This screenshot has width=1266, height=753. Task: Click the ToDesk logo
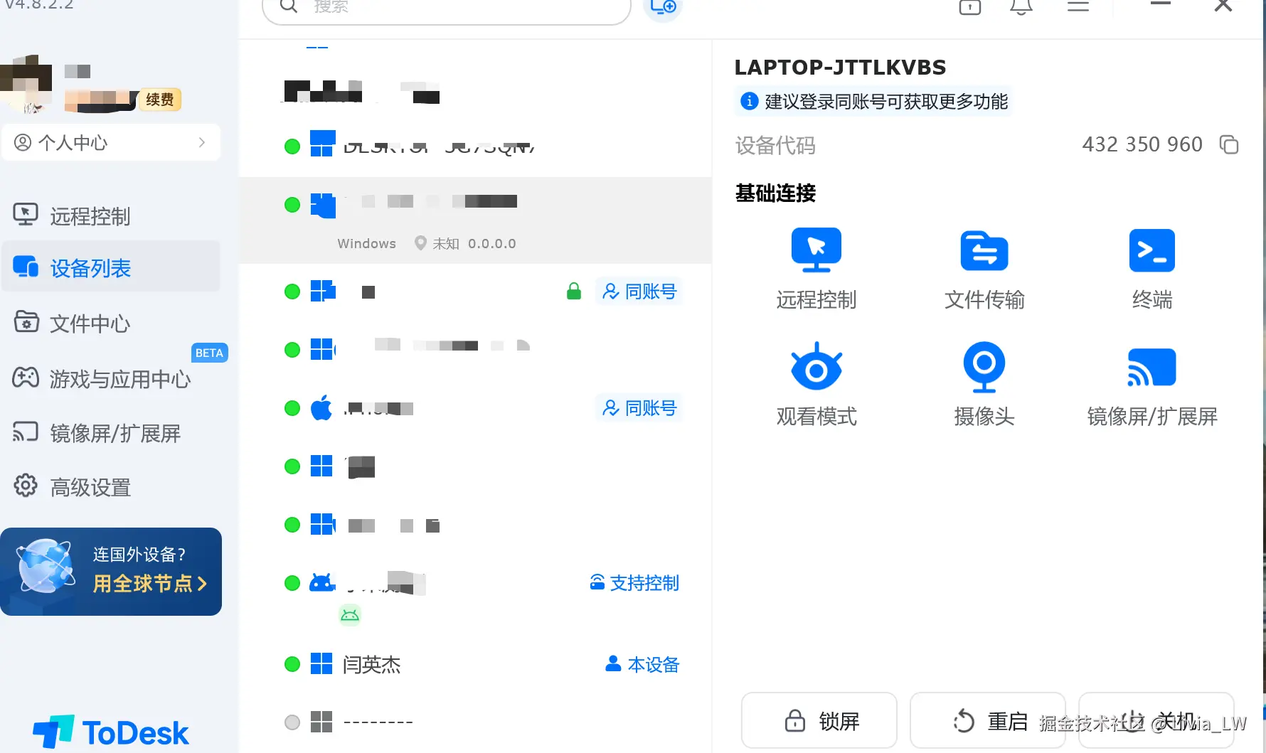point(111,732)
